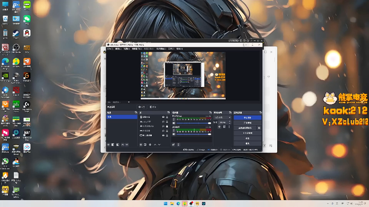
Task: Open the WeChat desktop icon
Action: click(27, 20)
